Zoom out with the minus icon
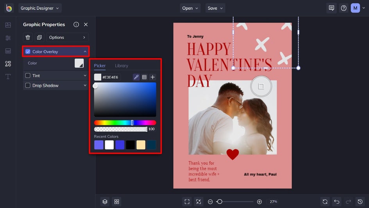This screenshot has width=369, height=208. click(x=210, y=202)
